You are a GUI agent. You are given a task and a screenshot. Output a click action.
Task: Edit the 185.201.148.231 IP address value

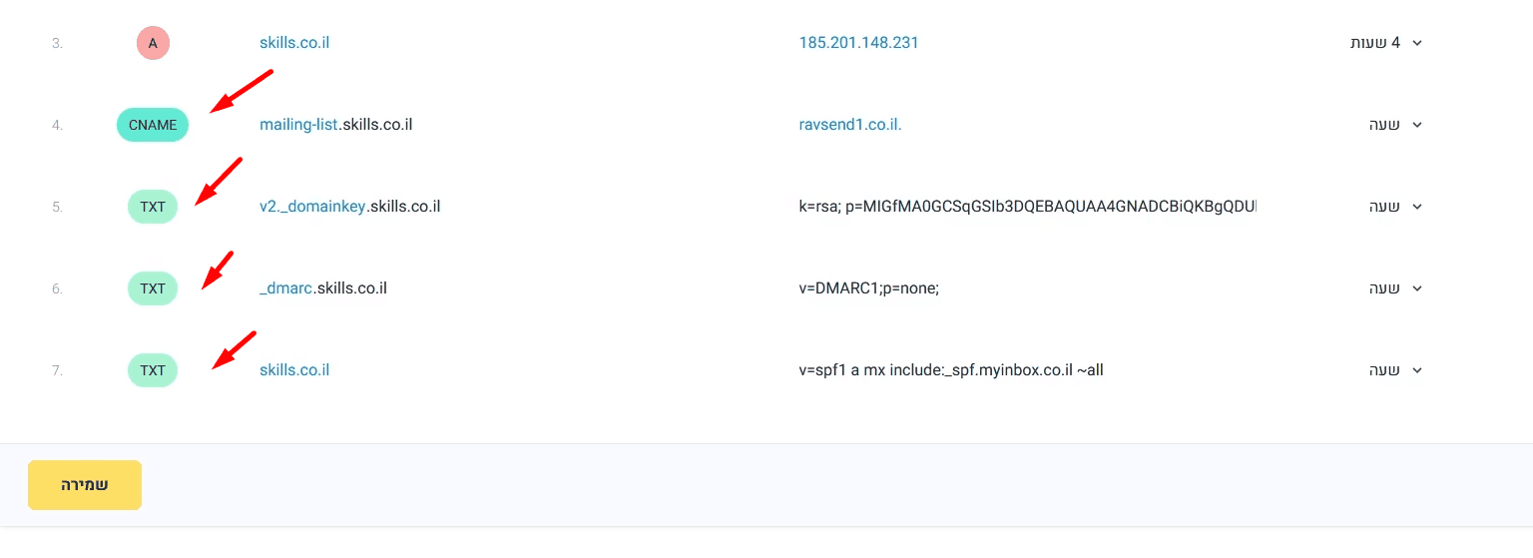point(859,43)
